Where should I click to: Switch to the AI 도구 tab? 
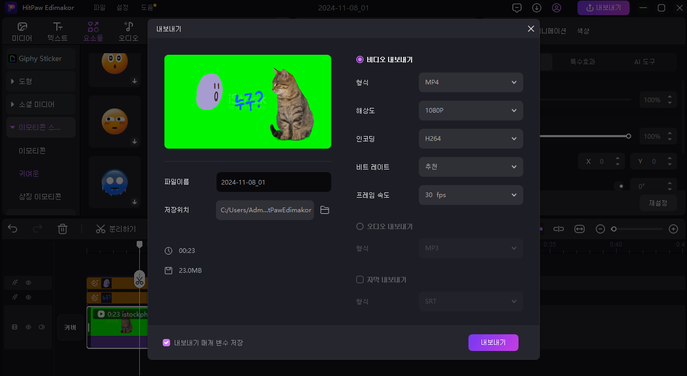click(644, 62)
